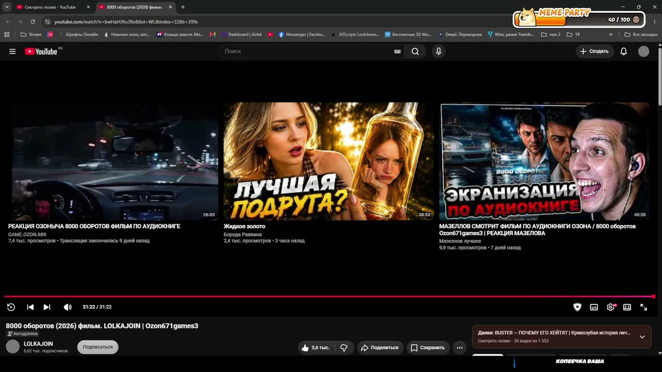Enter fullscreen mode

(643, 307)
